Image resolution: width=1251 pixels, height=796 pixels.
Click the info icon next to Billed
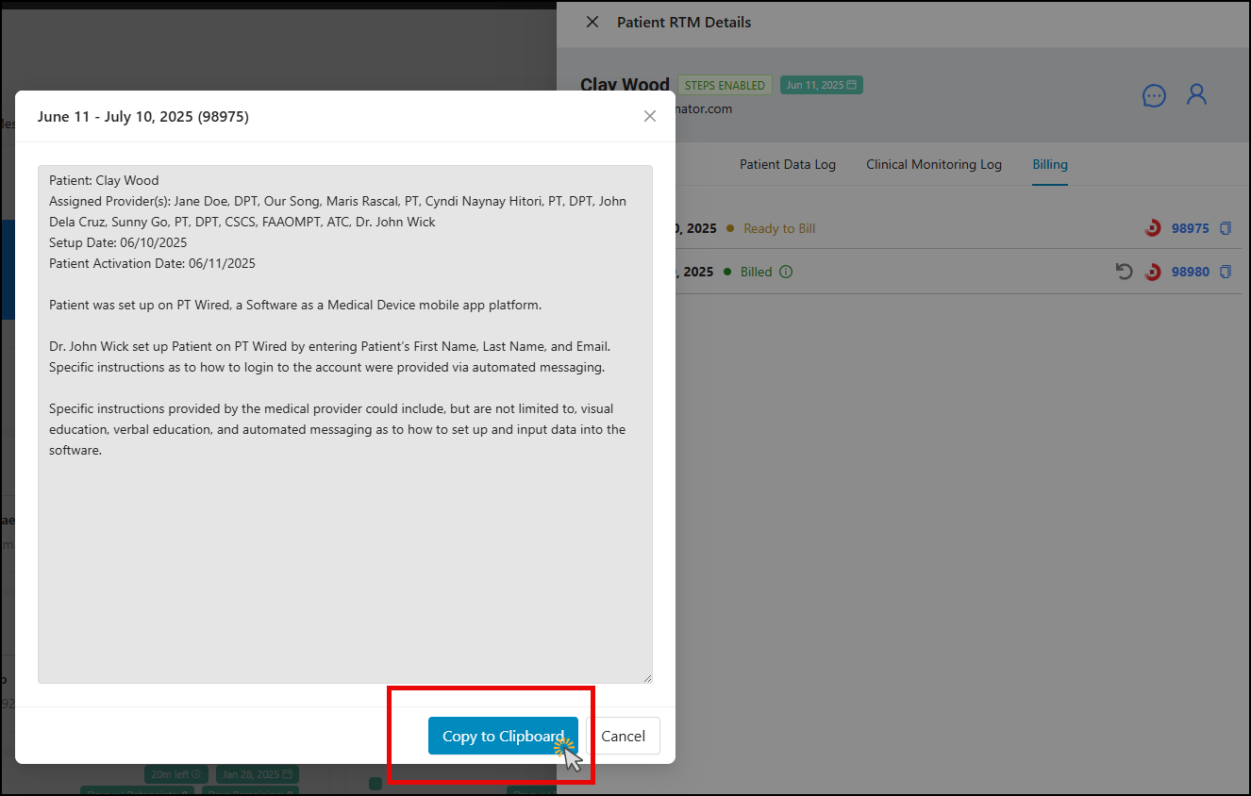point(786,272)
